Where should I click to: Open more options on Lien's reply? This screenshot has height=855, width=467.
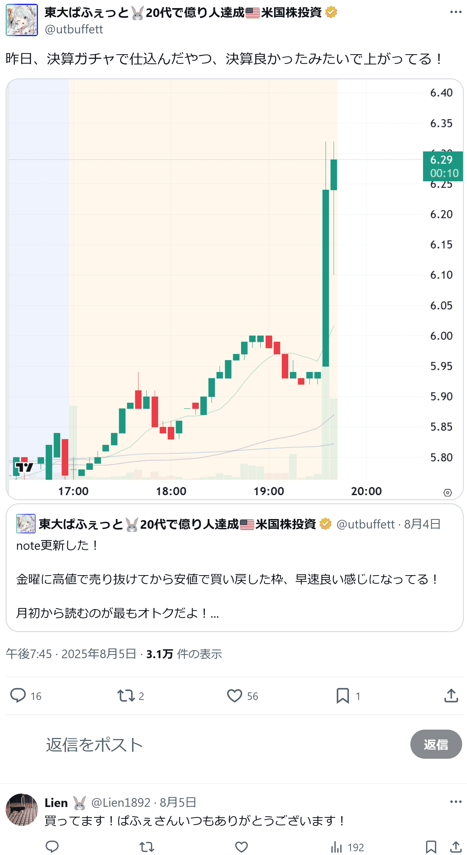click(455, 802)
